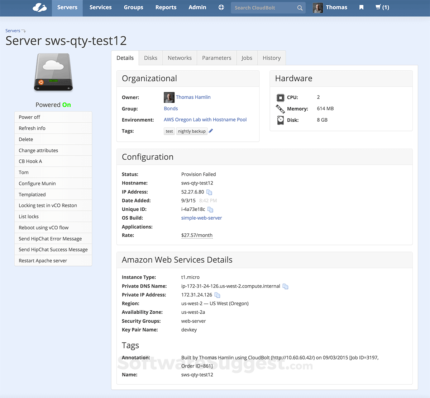This screenshot has height=398, width=430.
Task: Copy the Unique ID i-4a73e18c
Action: point(210,210)
